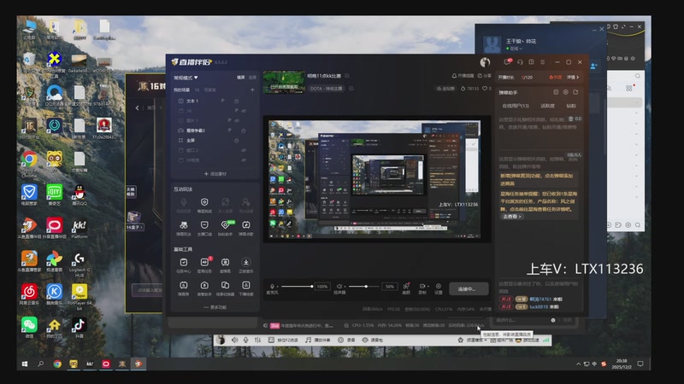684x384 pixels.
Task: Click the 连接中... button
Action: pos(469,289)
